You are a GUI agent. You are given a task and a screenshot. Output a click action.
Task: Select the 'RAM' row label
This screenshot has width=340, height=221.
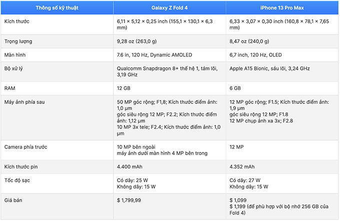(x=10, y=88)
